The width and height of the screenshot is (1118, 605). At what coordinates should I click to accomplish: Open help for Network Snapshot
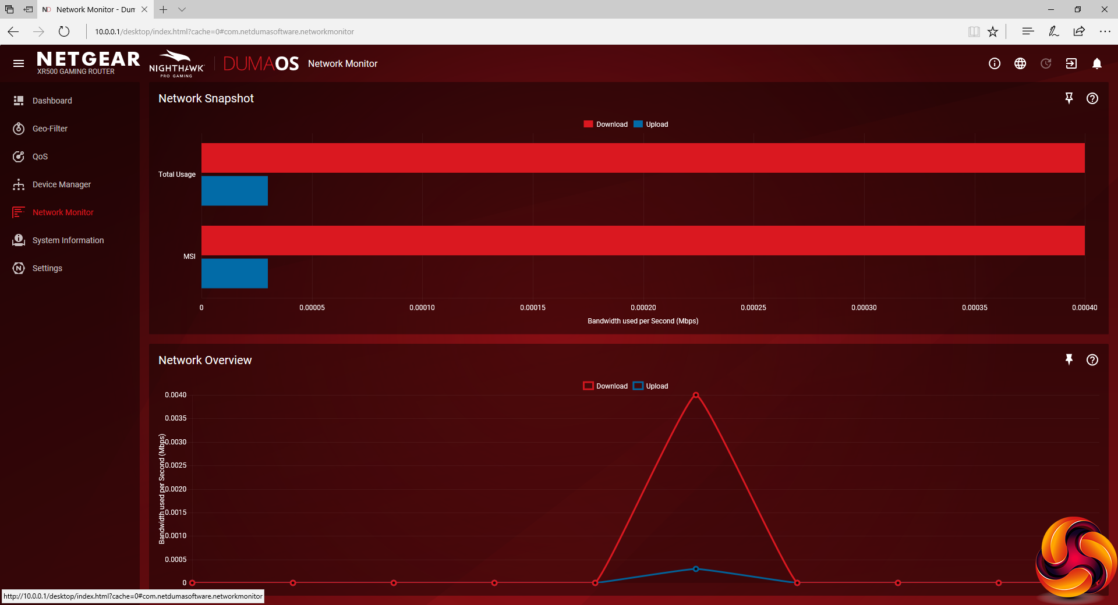pos(1092,98)
